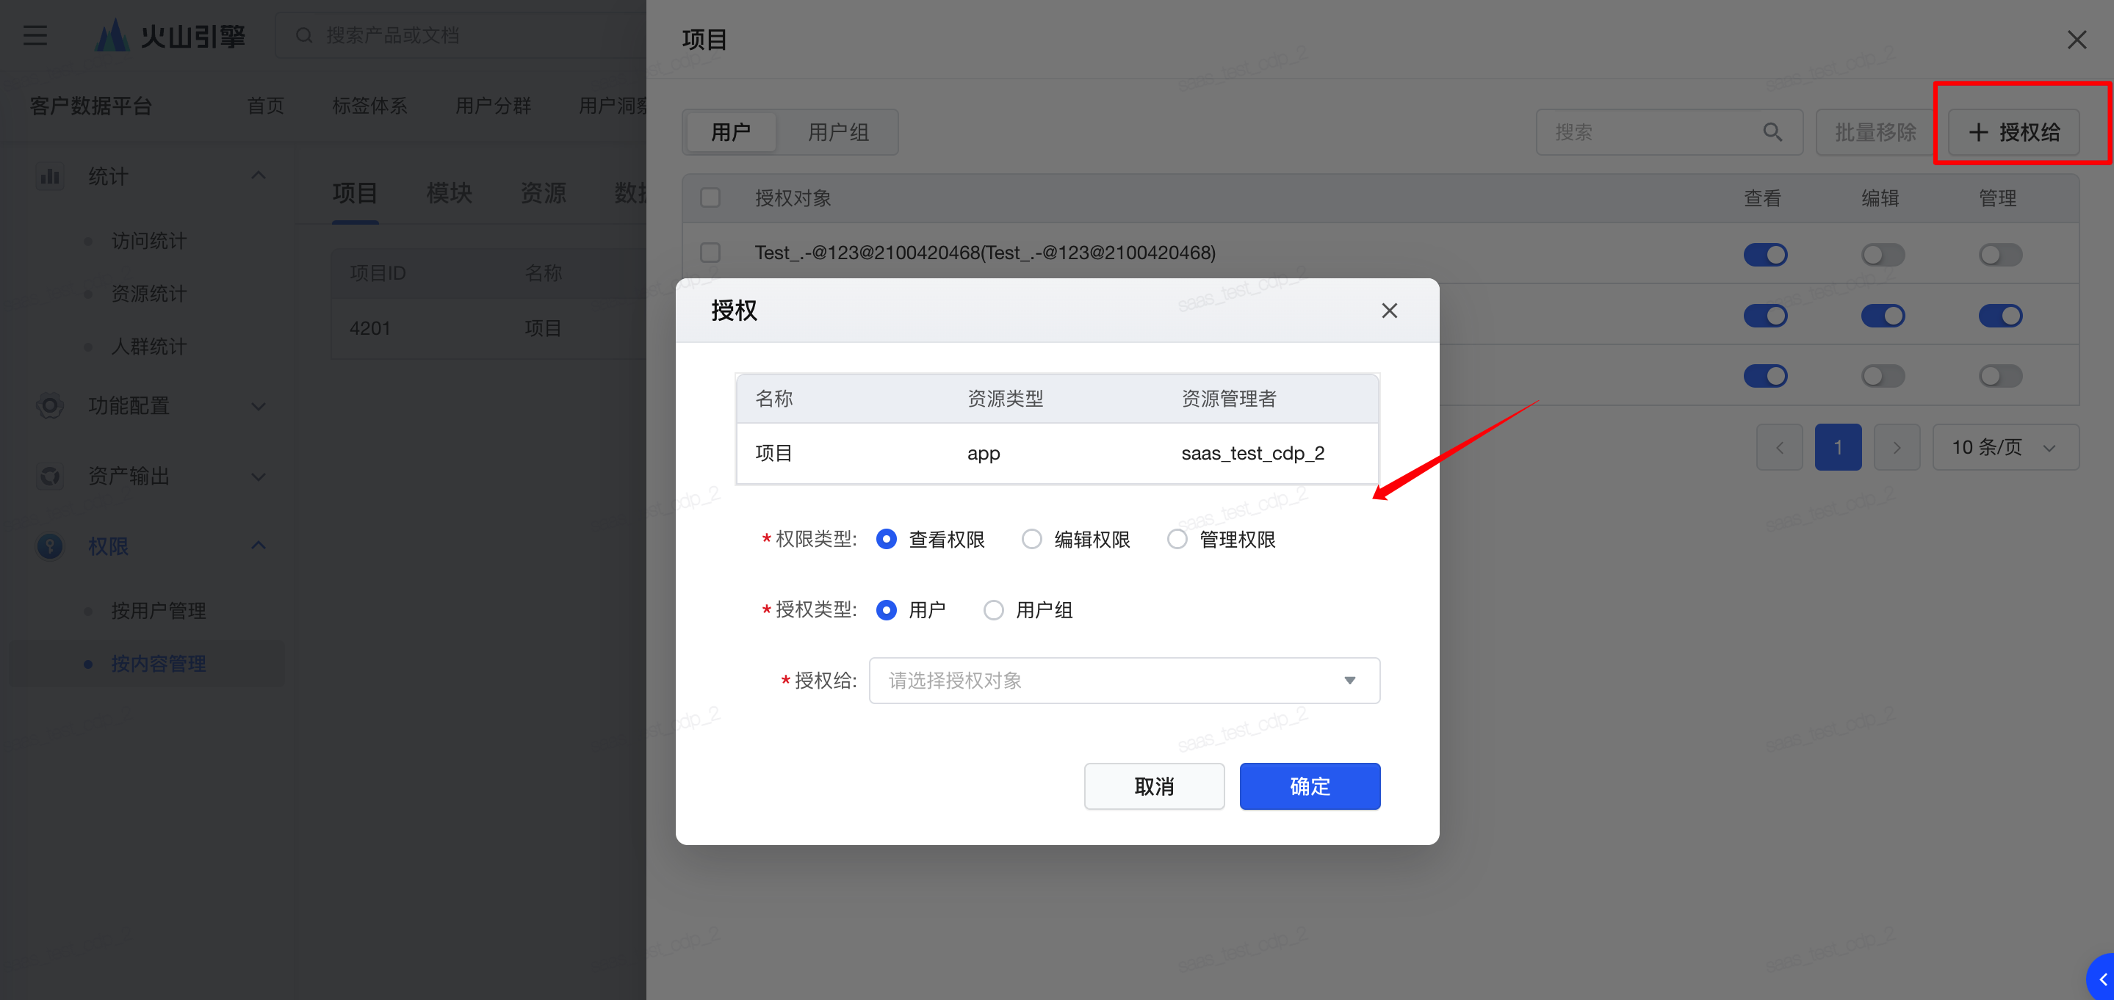
Task: Click the plus Authorize to button
Action: (2013, 132)
